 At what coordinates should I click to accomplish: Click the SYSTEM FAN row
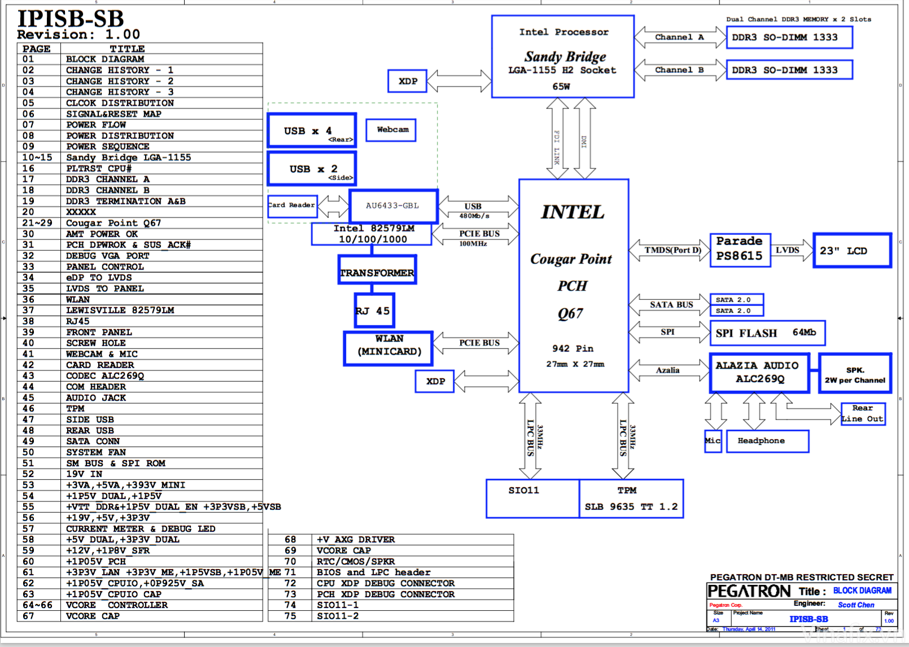pos(139,452)
